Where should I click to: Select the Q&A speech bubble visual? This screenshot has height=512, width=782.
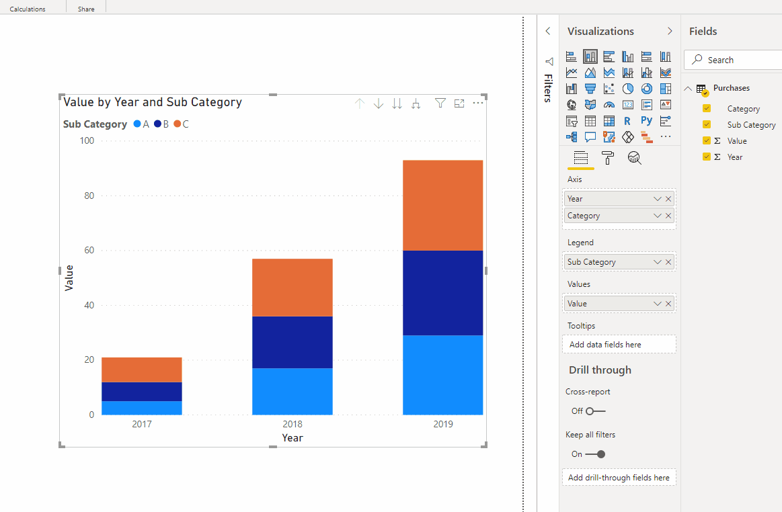tap(590, 136)
